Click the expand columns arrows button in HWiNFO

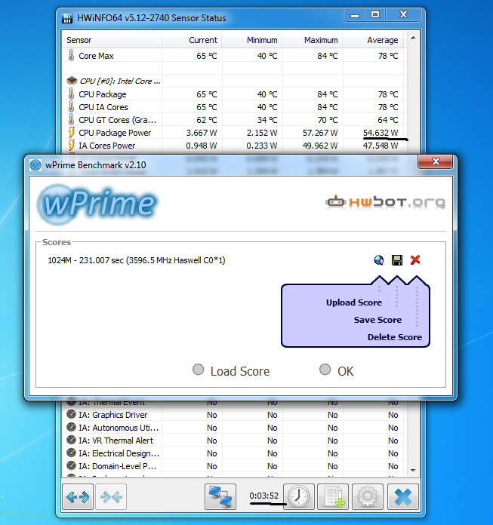(78, 496)
